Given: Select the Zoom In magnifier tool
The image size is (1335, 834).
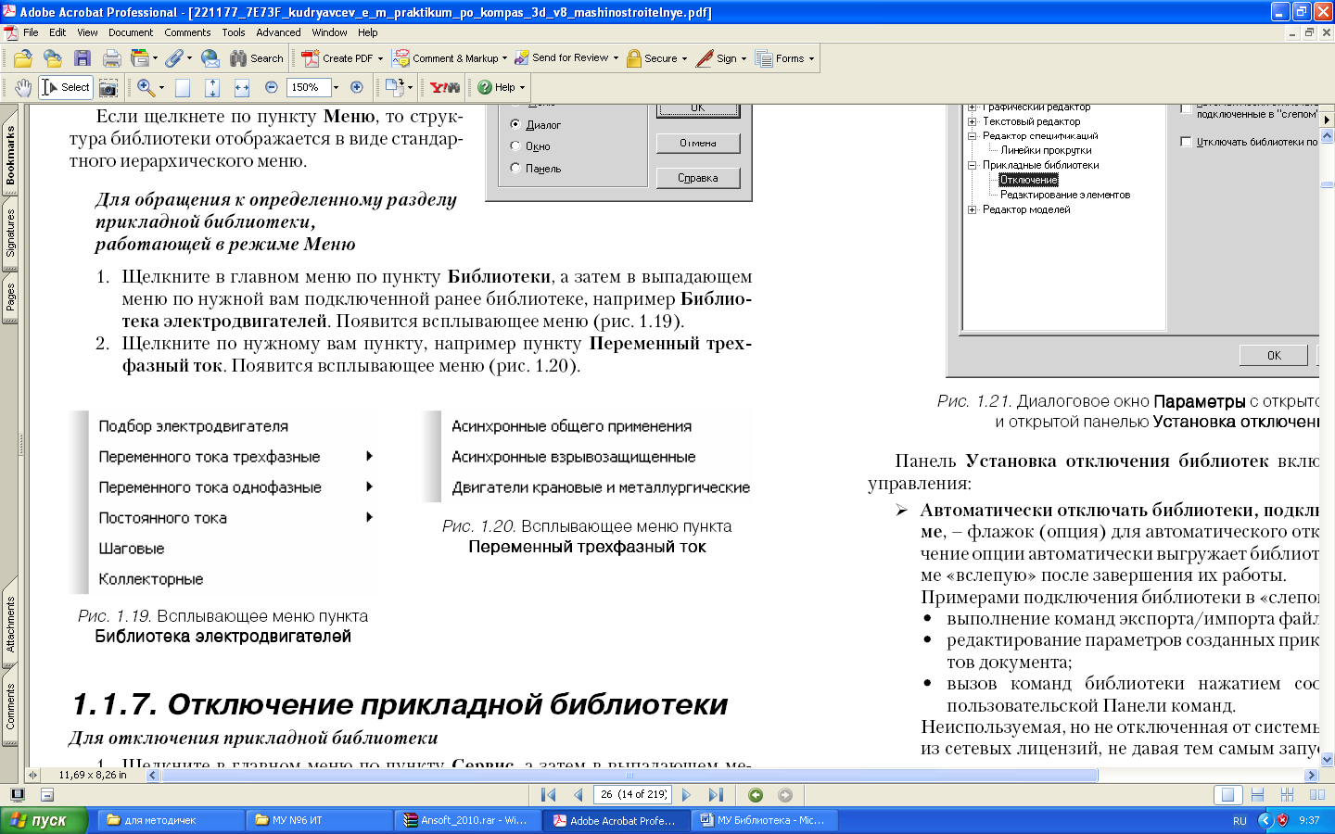Looking at the screenshot, I should (146, 87).
